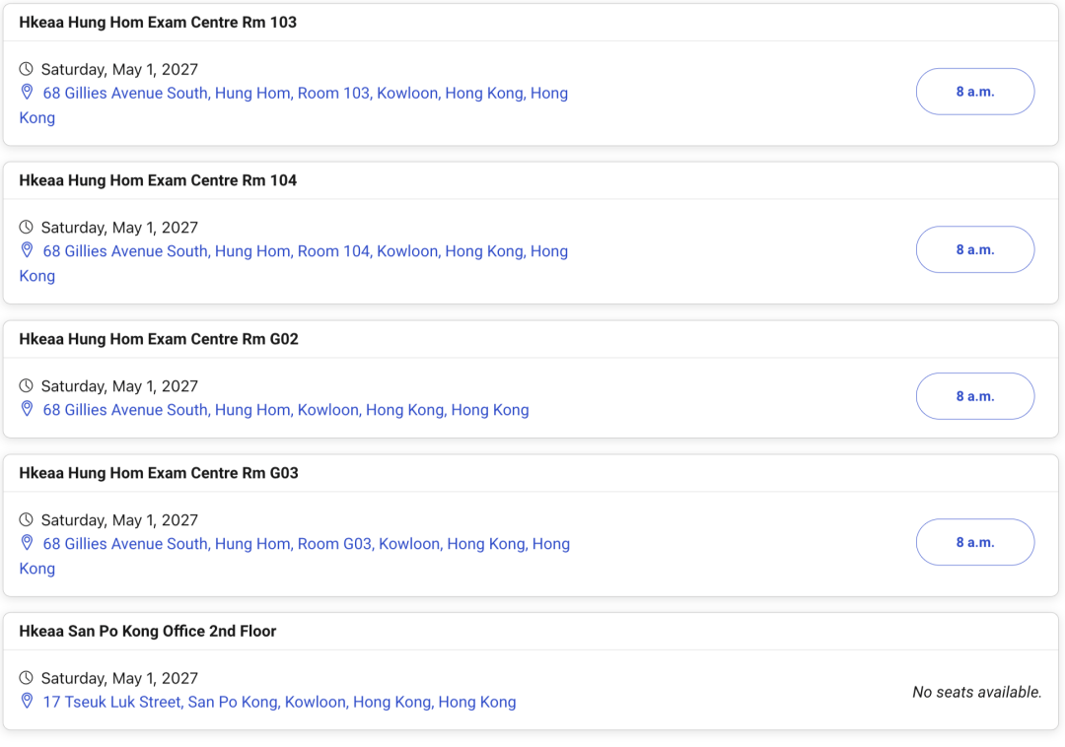
Task: Click the heading 'Hkeaa San Po Kong Office 2nd Floor'
Action: tap(147, 631)
